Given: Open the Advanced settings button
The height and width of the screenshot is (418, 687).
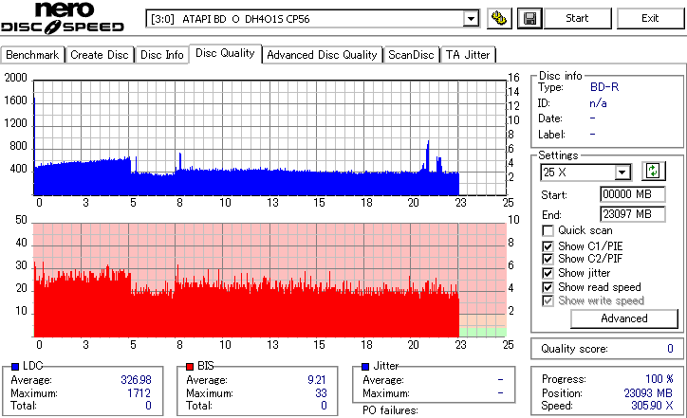Looking at the screenshot, I should [624, 318].
